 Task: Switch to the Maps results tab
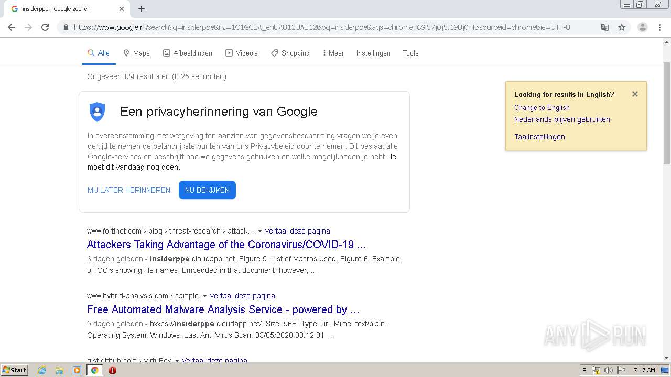136,53
